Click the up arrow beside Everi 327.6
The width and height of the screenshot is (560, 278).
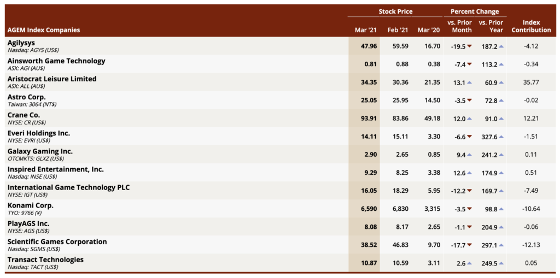501,137
